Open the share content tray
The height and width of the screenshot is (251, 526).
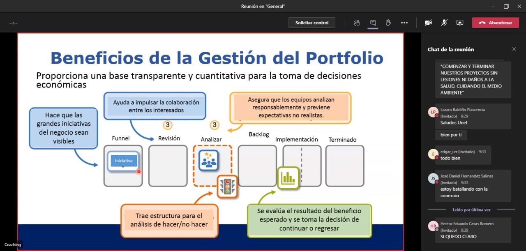[460, 23]
